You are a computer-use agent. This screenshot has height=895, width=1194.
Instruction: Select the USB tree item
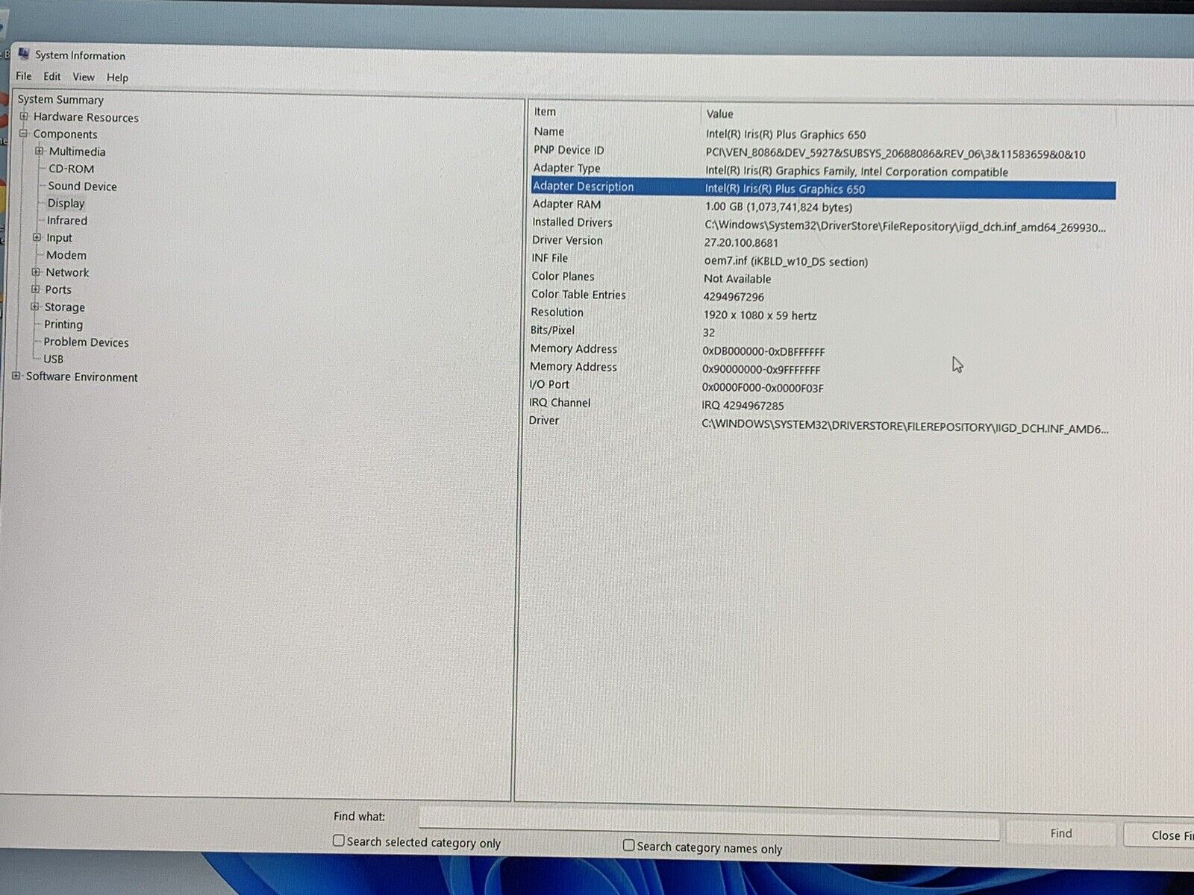54,359
